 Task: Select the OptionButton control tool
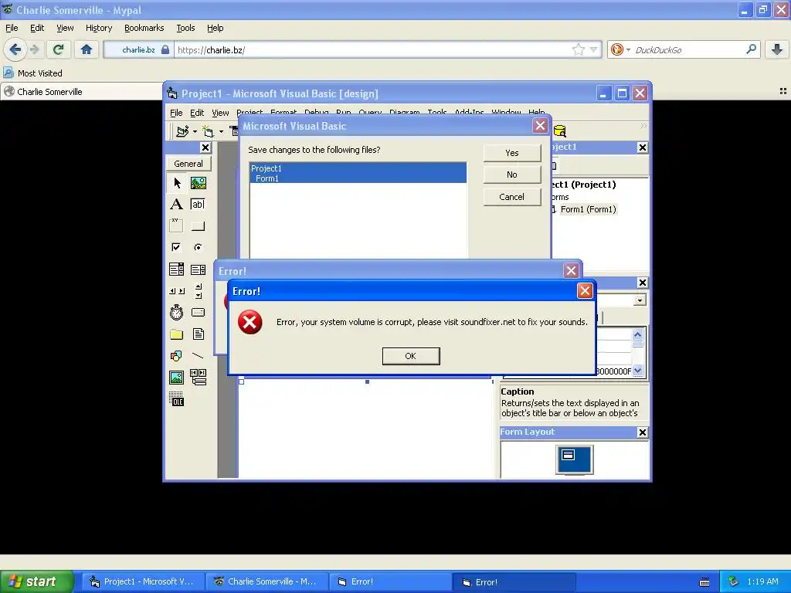click(x=199, y=247)
